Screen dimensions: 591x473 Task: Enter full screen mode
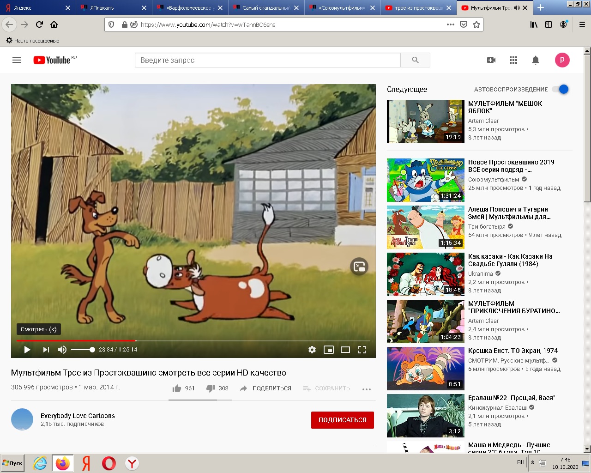click(x=362, y=350)
